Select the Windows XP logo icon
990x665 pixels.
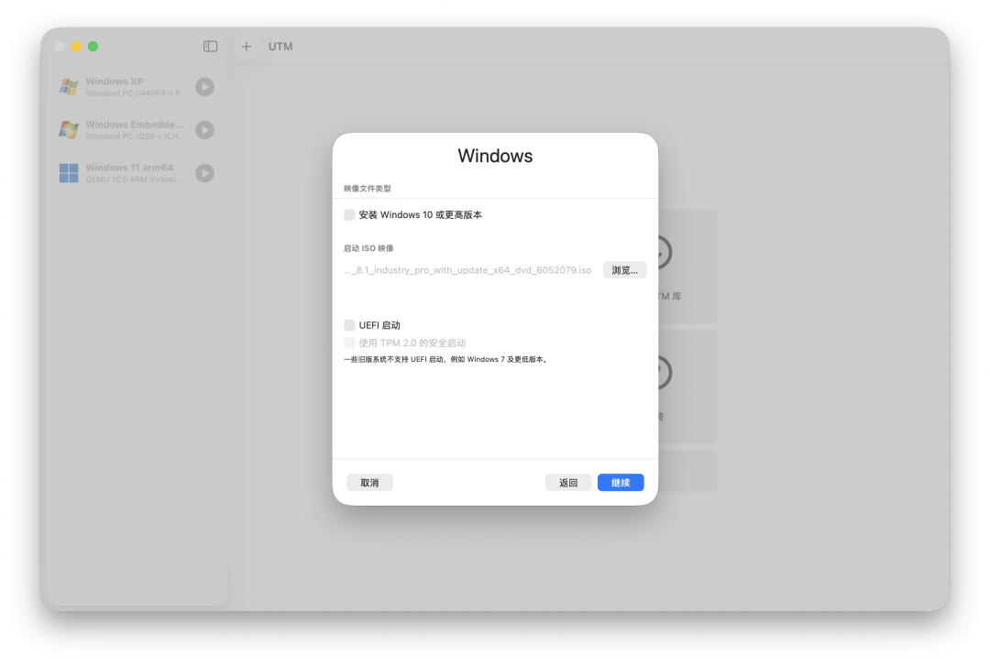69,87
